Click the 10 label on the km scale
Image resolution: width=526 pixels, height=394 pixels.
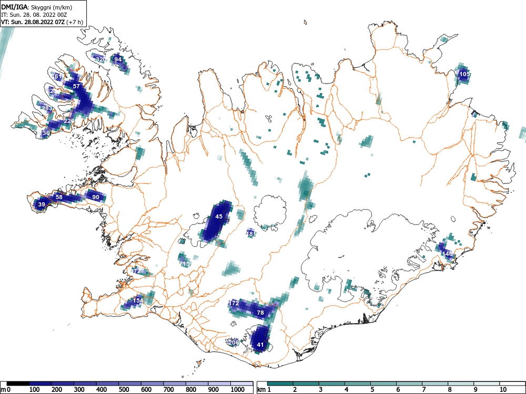(x=503, y=390)
